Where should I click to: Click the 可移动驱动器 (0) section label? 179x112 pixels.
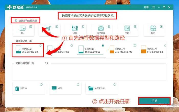(x=25, y=63)
